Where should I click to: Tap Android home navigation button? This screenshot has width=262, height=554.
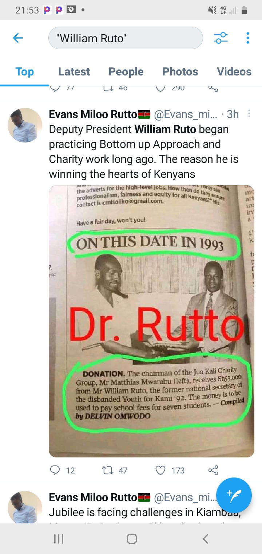click(131, 539)
